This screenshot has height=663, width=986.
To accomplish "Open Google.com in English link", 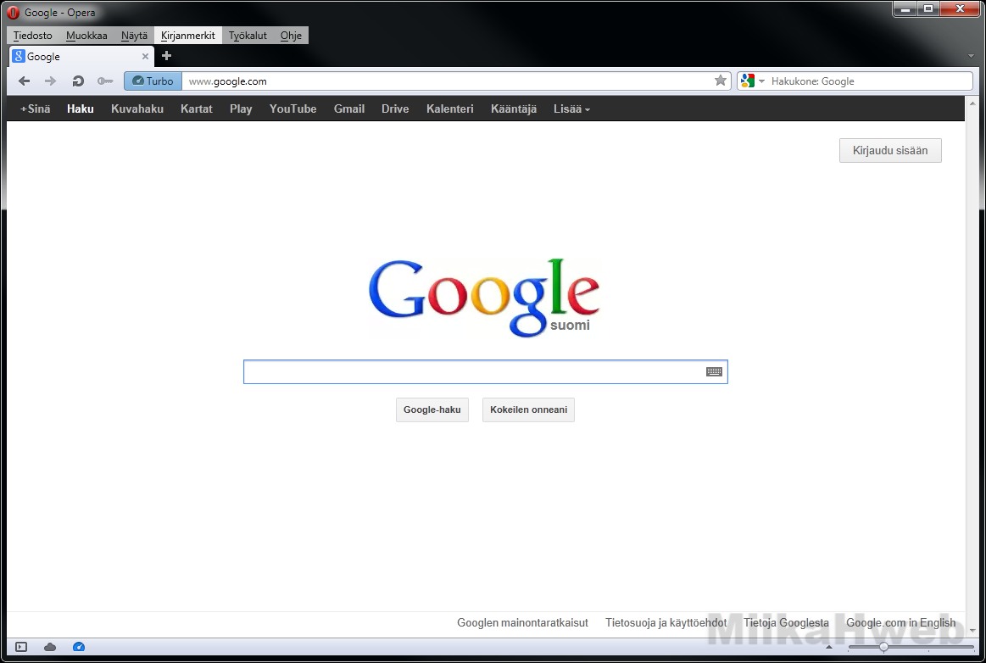I will tap(900, 623).
